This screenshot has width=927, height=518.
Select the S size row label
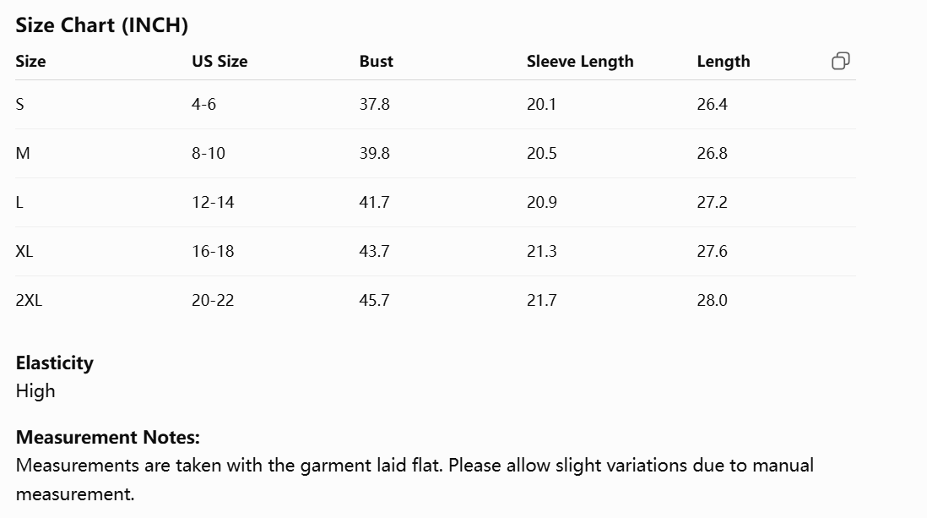pos(20,104)
